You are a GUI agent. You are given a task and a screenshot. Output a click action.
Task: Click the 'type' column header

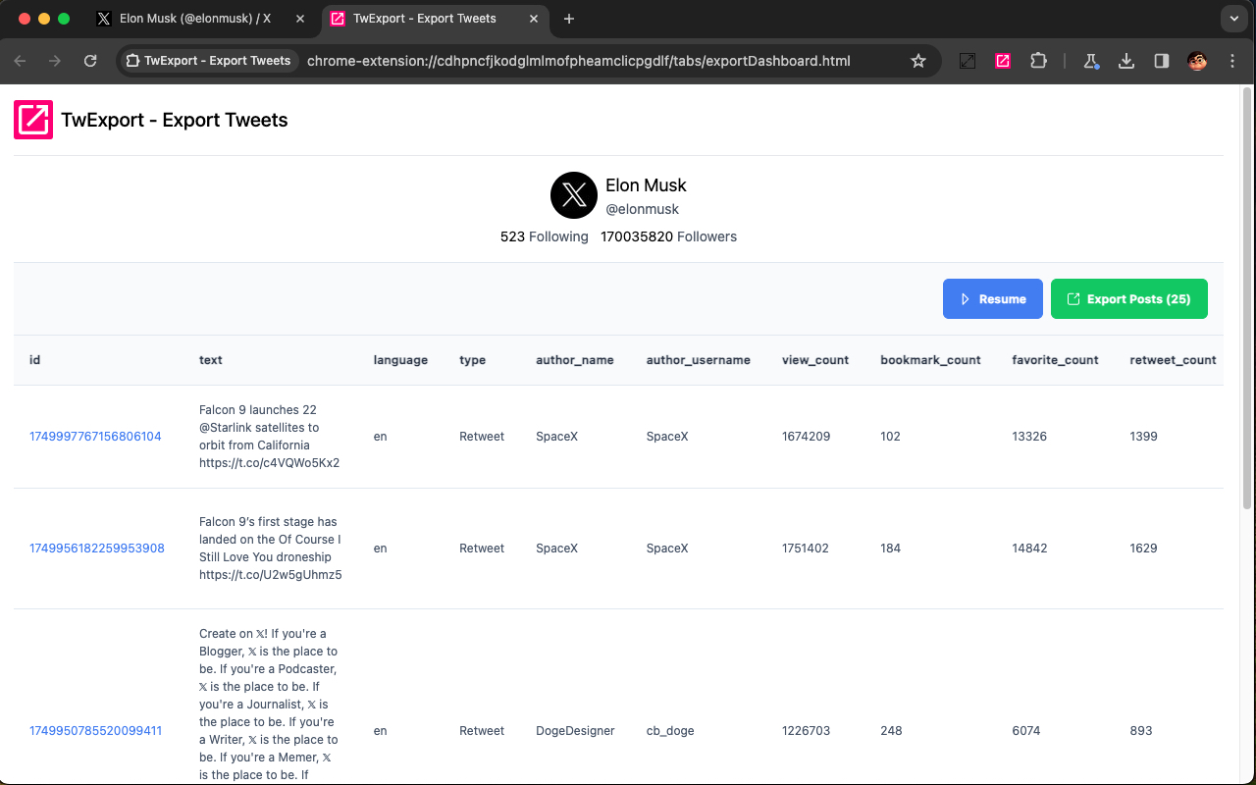473,360
